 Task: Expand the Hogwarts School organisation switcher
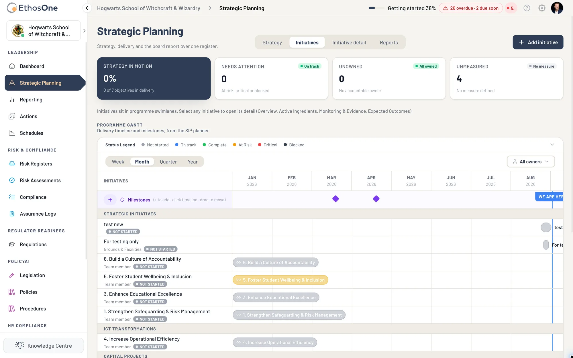tap(84, 30)
